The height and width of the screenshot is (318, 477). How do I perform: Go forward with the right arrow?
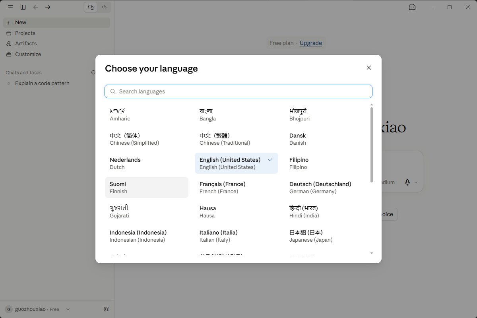(x=48, y=7)
